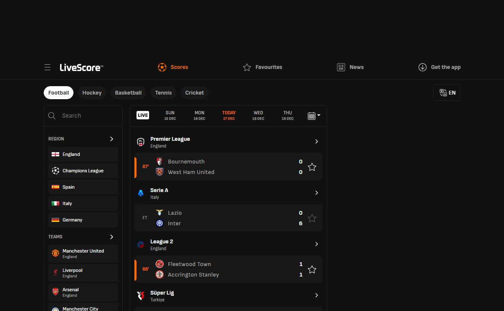Click the search magnifier icon
Viewport: 504px width, 311px height.
coord(52,116)
